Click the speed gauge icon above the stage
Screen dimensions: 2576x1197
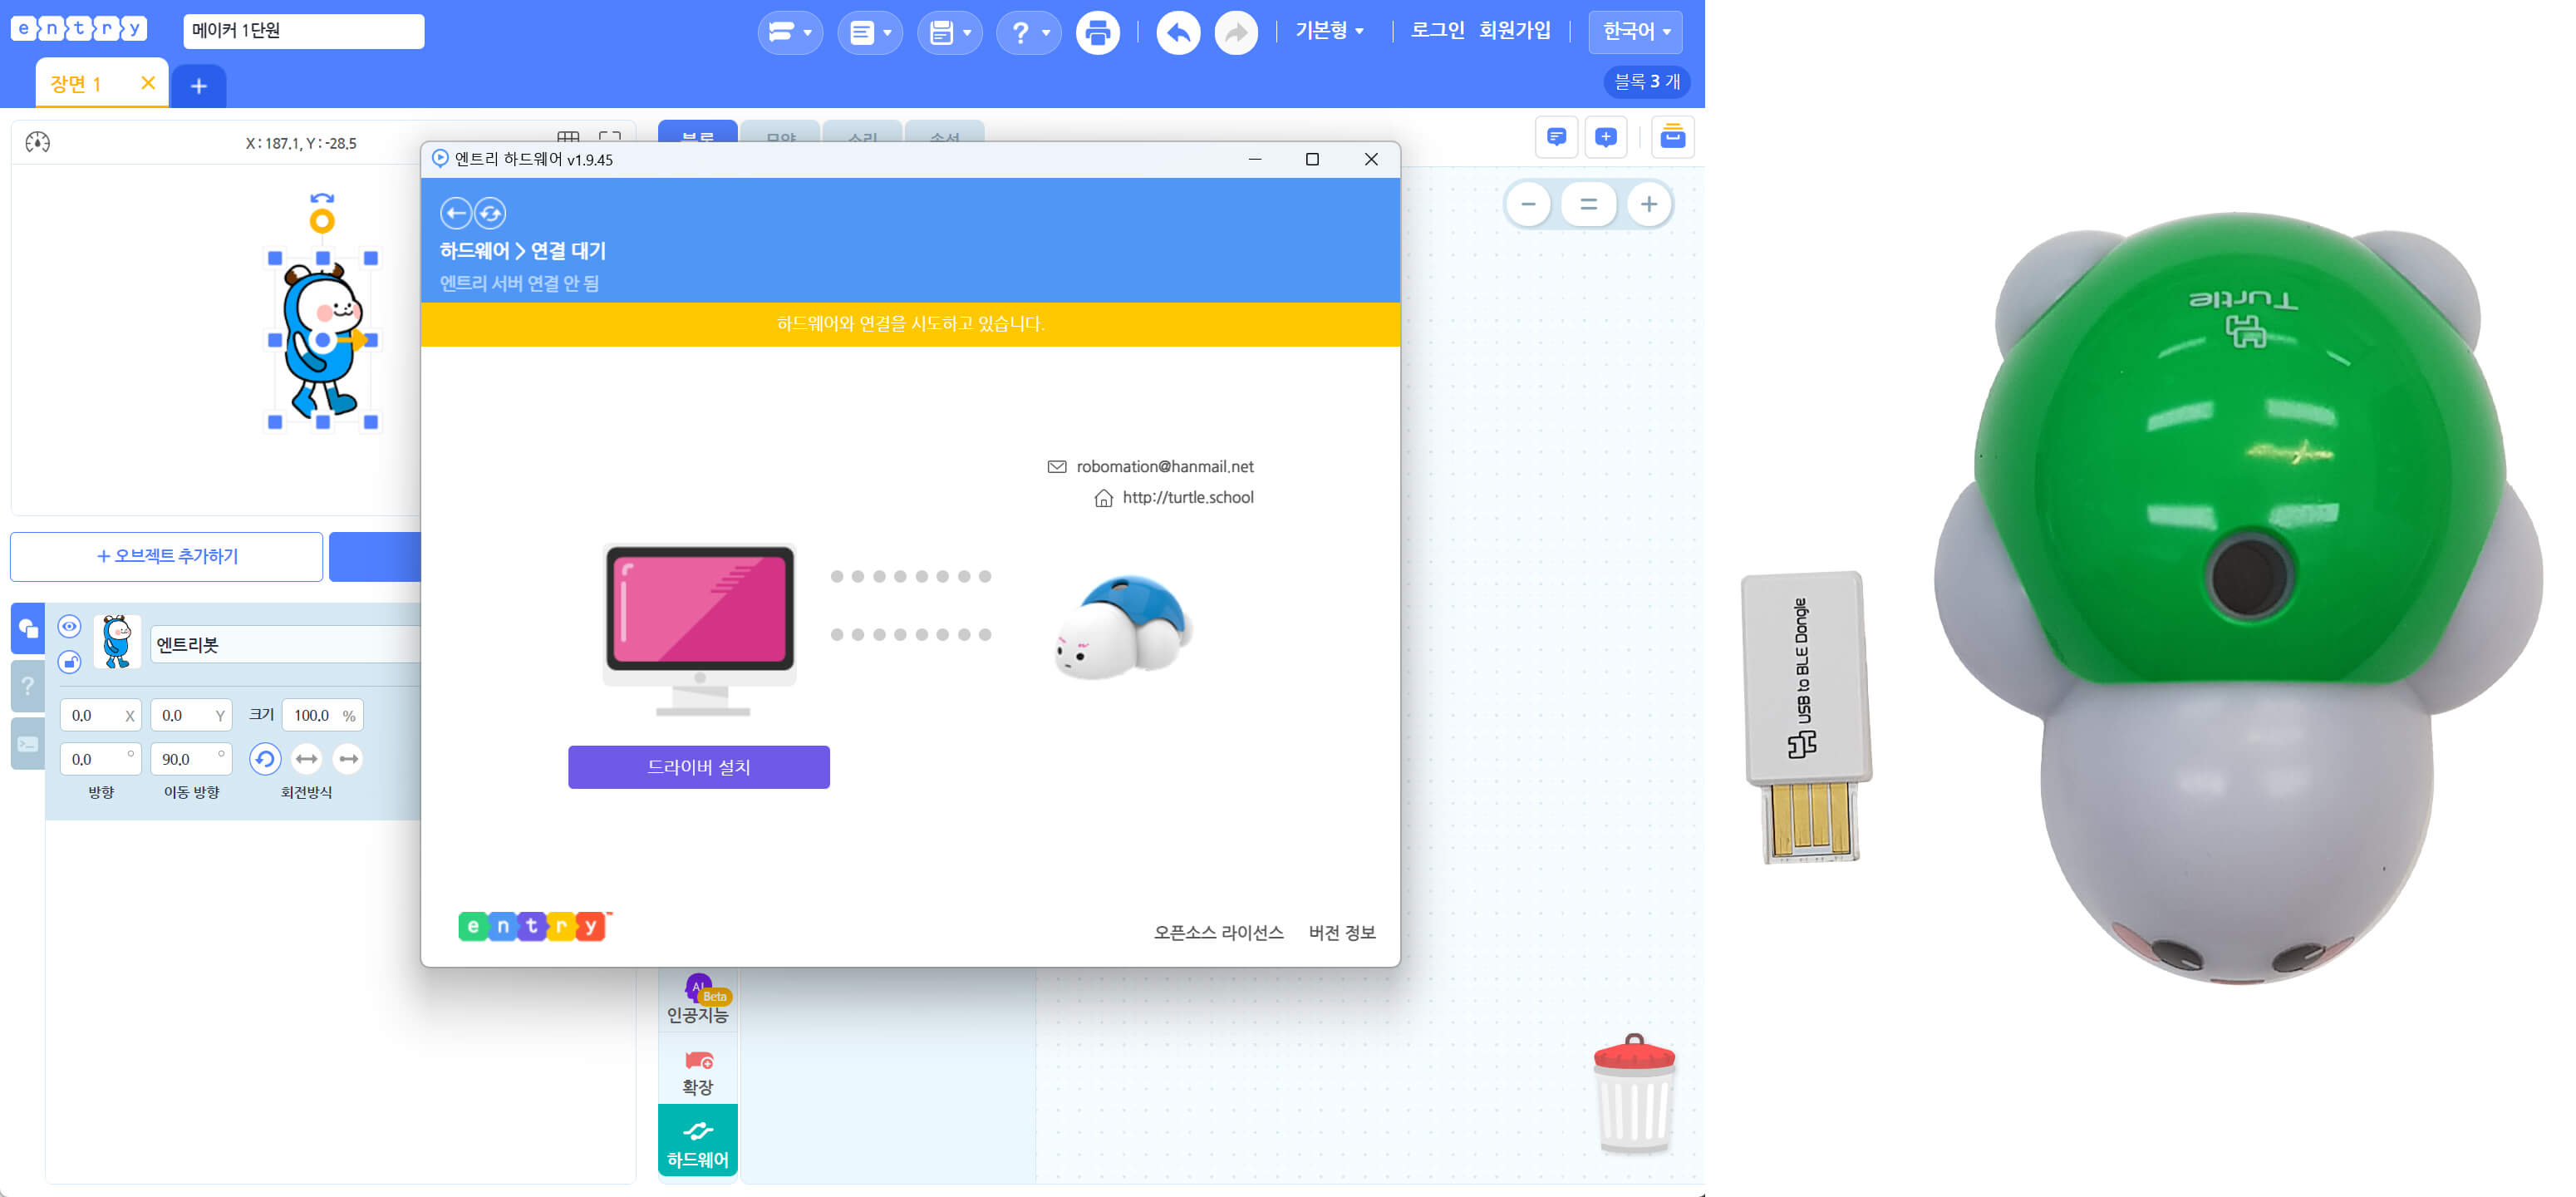tap(37, 142)
